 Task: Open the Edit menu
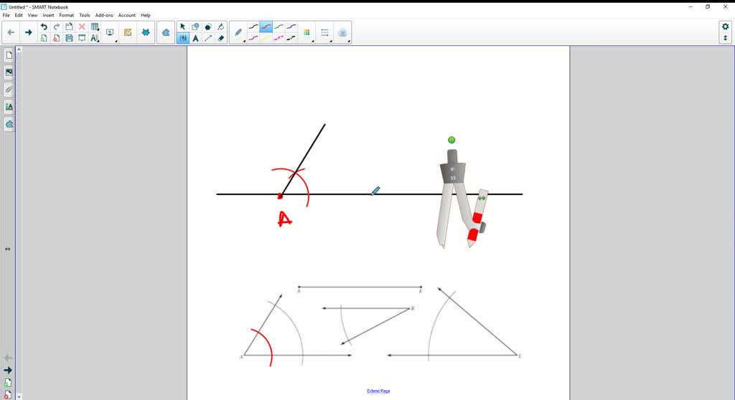click(19, 15)
